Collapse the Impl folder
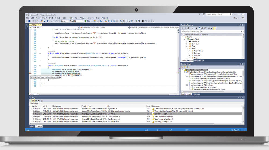This screenshot has width=269, height=150. 187,48
